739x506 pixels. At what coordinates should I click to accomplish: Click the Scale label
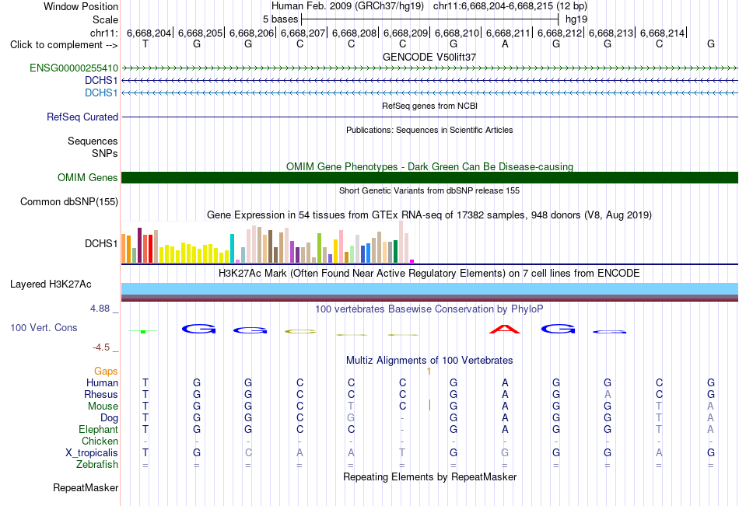point(105,19)
